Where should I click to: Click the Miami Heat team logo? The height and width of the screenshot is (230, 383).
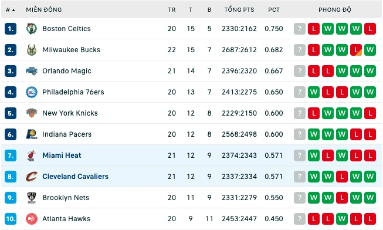(32, 155)
